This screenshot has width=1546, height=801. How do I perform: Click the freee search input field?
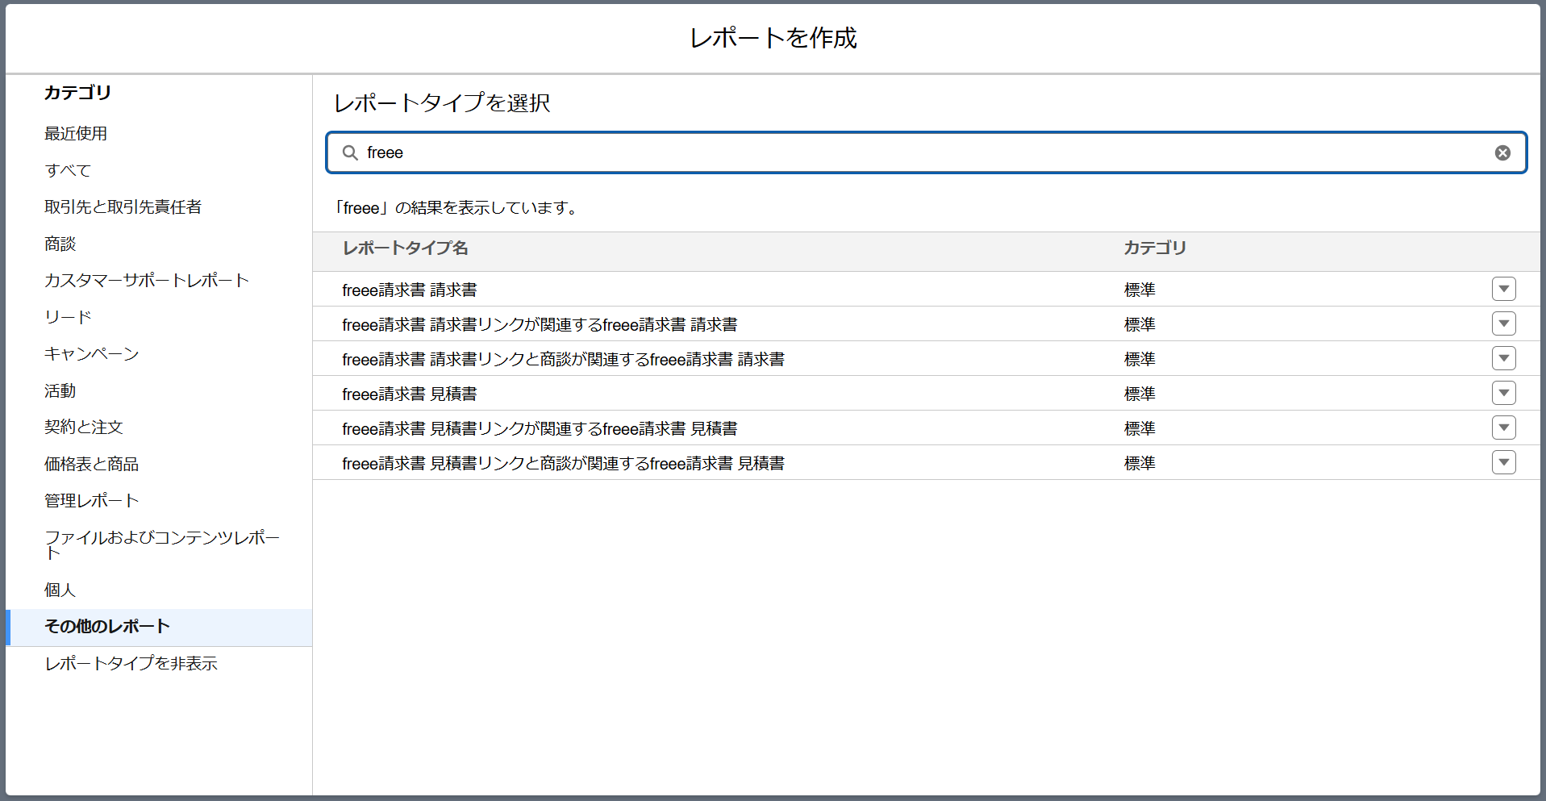(x=926, y=152)
